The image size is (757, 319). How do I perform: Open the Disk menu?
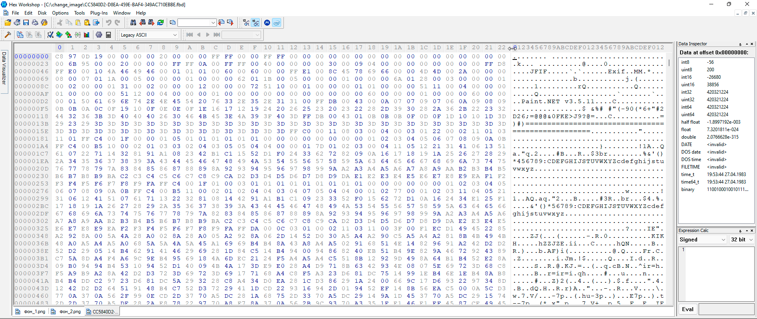pyautogui.click(x=42, y=13)
